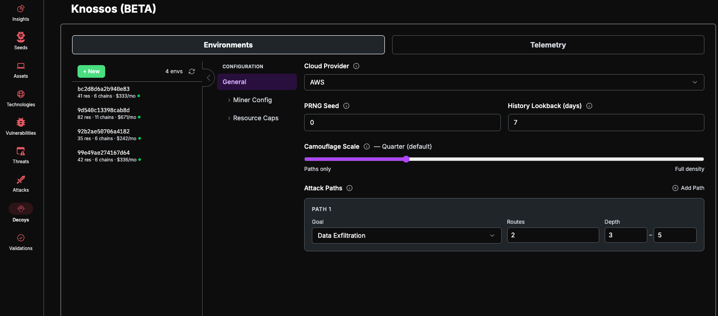Switch to the Telemetry tab
718x316 pixels.
[548, 45]
